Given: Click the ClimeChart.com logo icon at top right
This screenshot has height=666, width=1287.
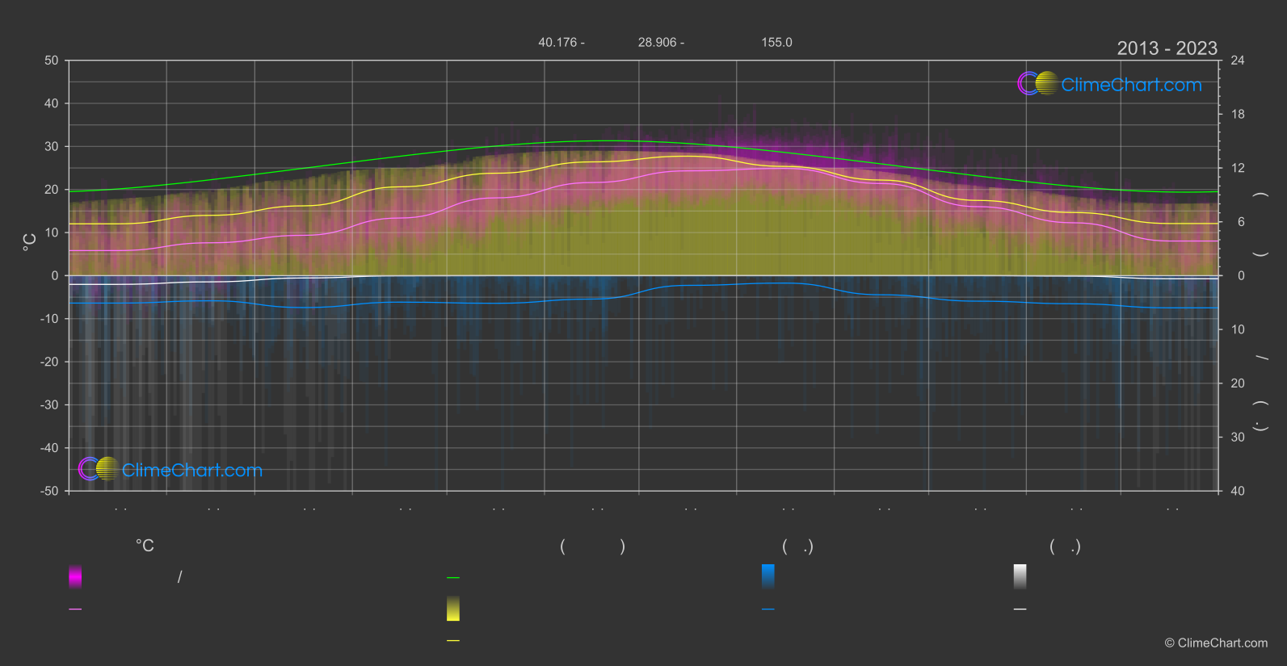Looking at the screenshot, I should (x=1037, y=83).
